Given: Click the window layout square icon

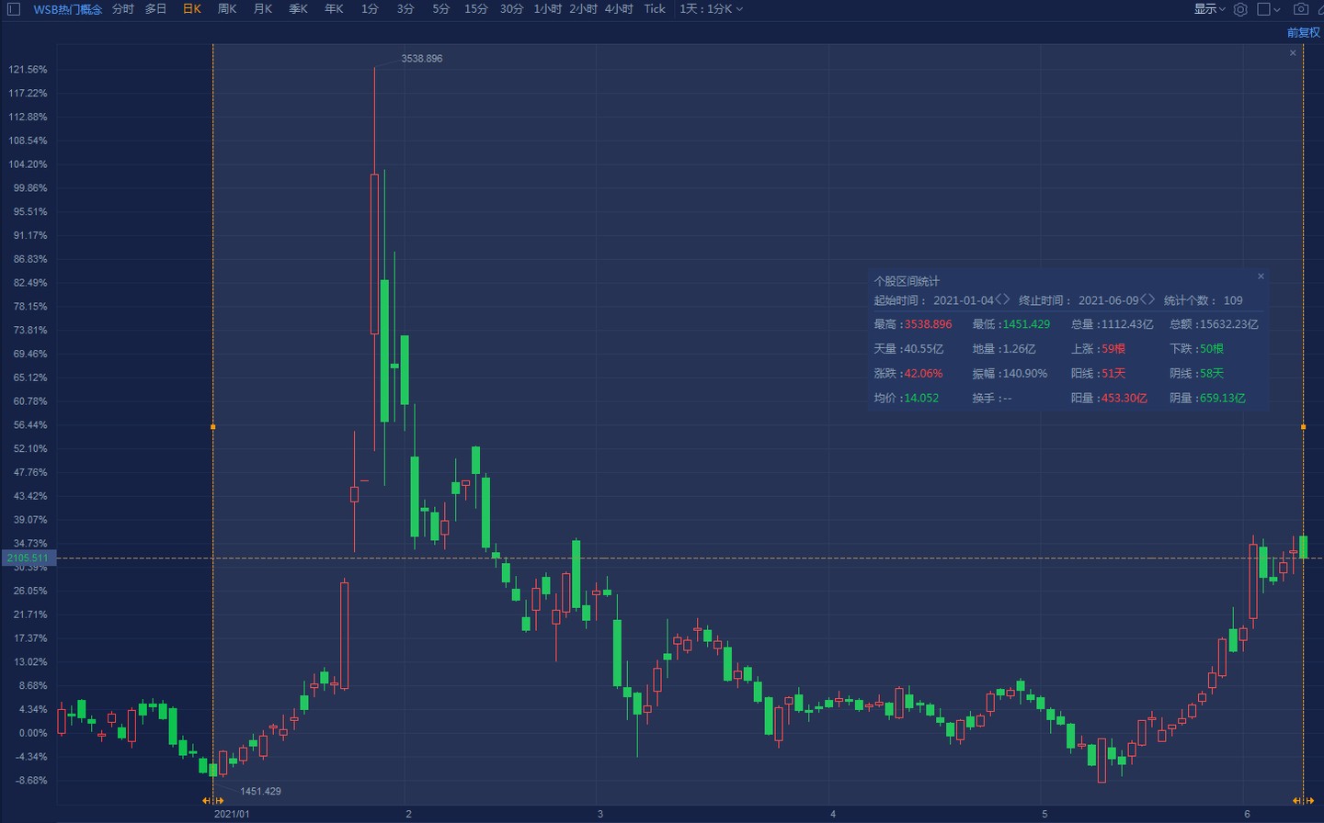Looking at the screenshot, I should 1263,9.
